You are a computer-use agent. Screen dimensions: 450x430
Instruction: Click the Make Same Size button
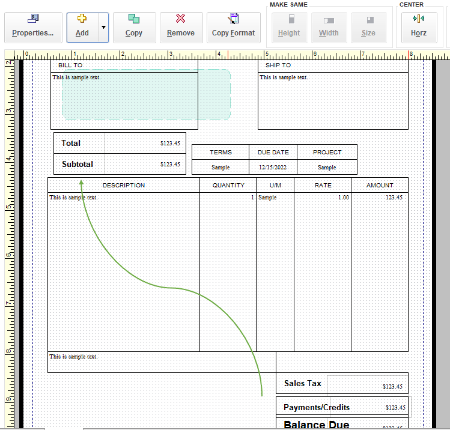(x=368, y=28)
